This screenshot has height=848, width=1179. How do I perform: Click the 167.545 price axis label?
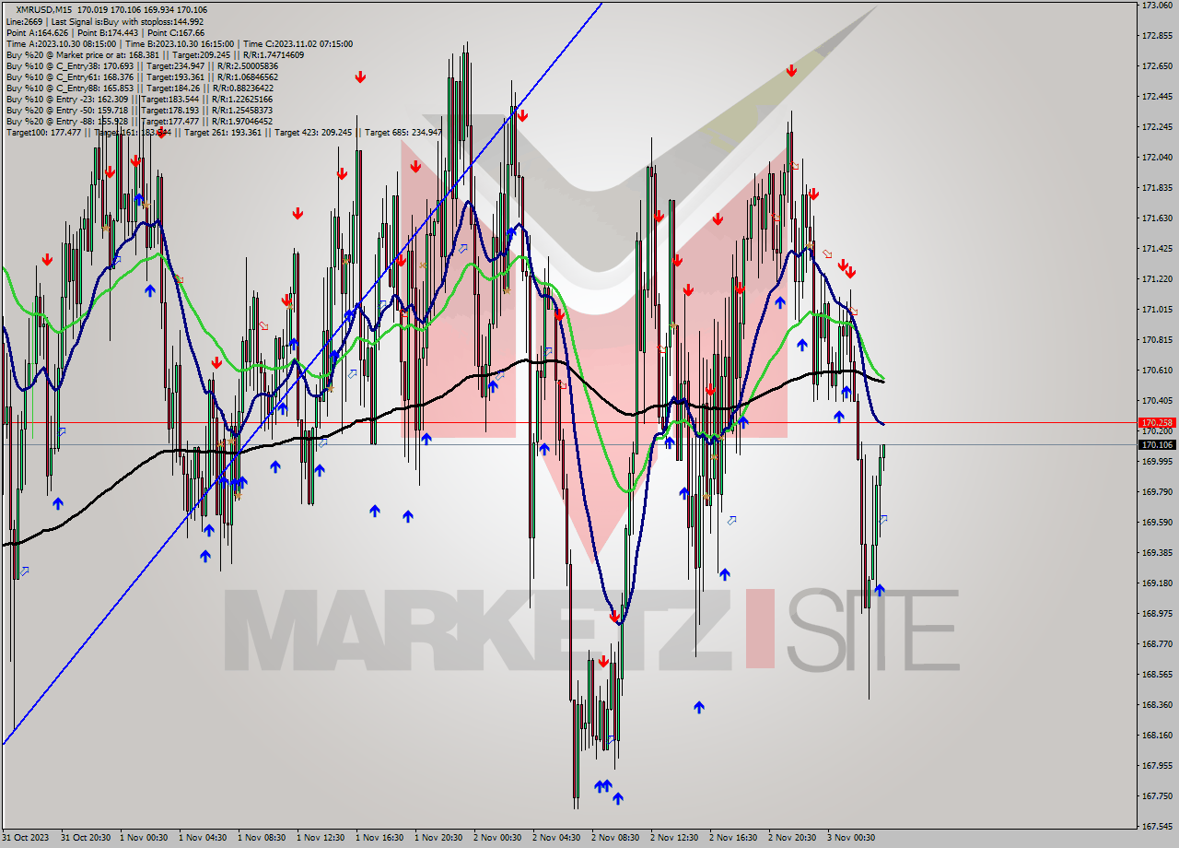(1157, 827)
